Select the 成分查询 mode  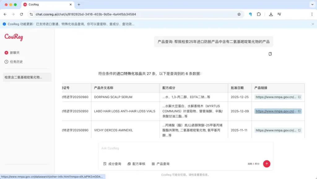[x=112, y=164]
